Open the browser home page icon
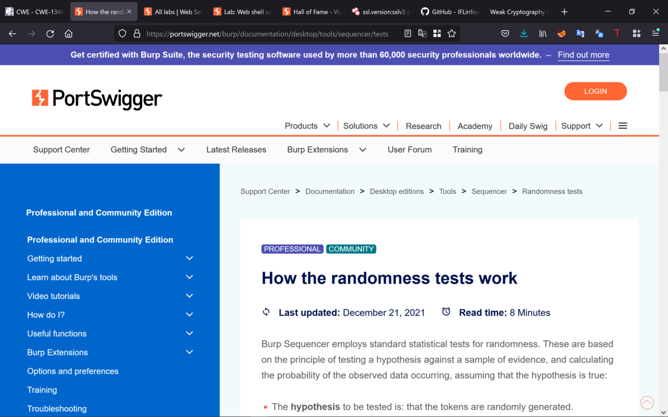This screenshot has width=668, height=417. coord(68,33)
